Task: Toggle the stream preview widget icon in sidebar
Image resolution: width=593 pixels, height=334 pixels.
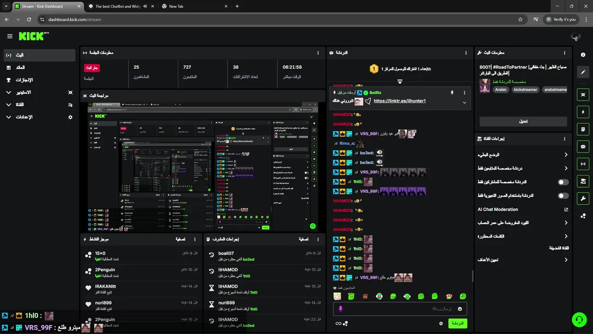Action: coord(583,95)
